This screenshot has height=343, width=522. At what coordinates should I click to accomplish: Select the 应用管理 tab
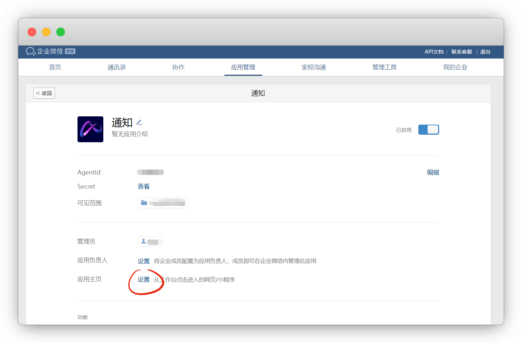click(x=243, y=68)
